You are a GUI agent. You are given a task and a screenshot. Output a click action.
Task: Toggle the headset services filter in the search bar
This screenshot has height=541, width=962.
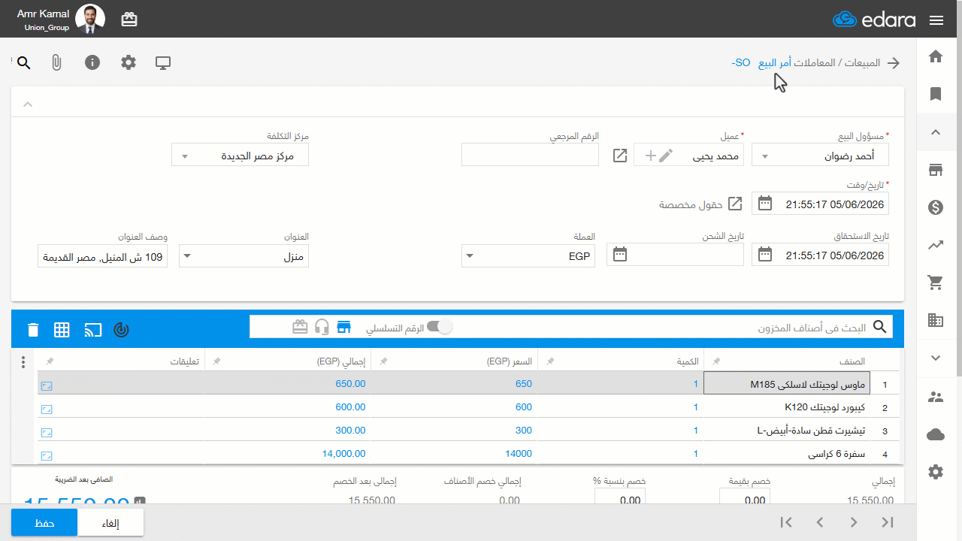[322, 327]
